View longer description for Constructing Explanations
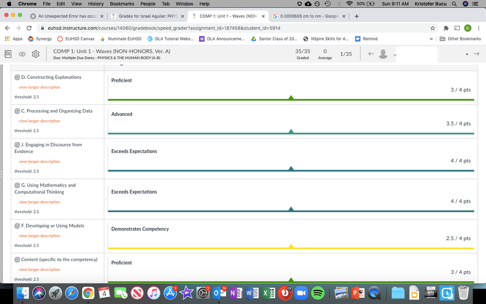Viewport: 486px width, 304px height. tap(39, 87)
